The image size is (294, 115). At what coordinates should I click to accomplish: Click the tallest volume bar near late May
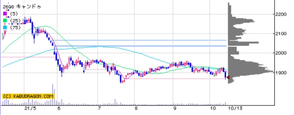[x=53, y=94]
